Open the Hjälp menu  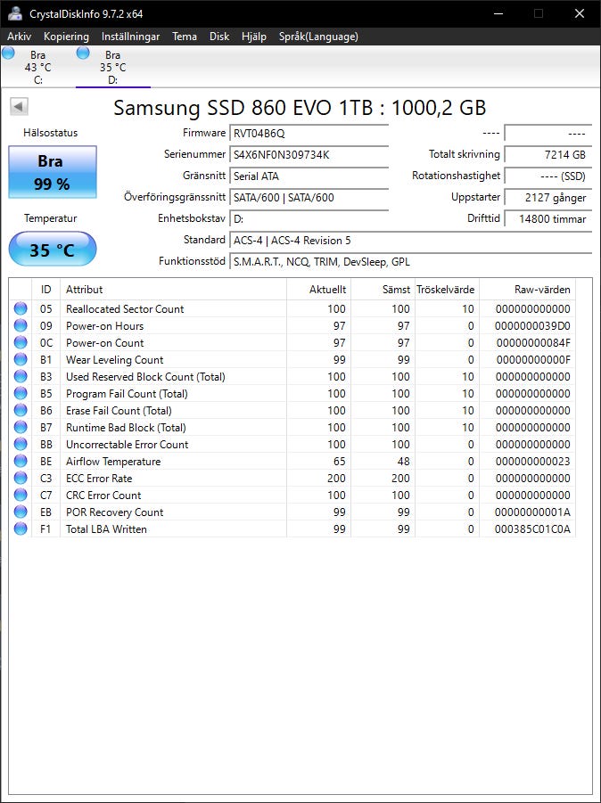pyautogui.click(x=254, y=37)
